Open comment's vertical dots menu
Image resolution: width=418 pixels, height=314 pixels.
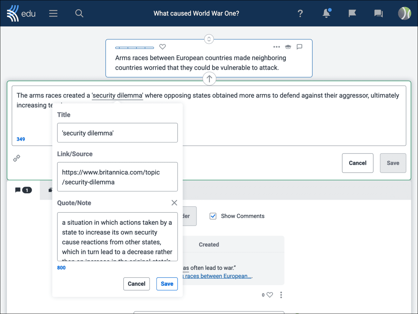click(x=281, y=295)
